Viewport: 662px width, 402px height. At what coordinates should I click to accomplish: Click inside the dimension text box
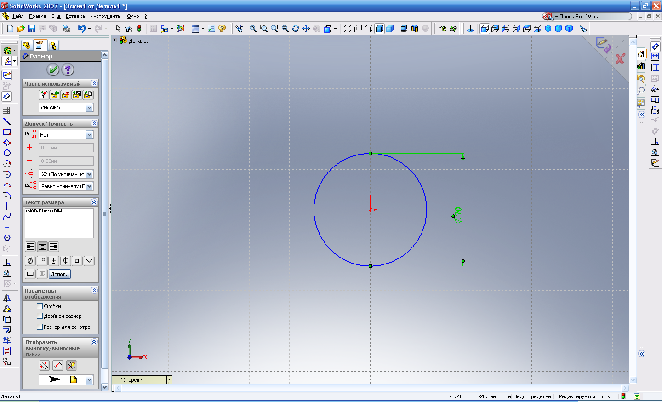click(59, 224)
